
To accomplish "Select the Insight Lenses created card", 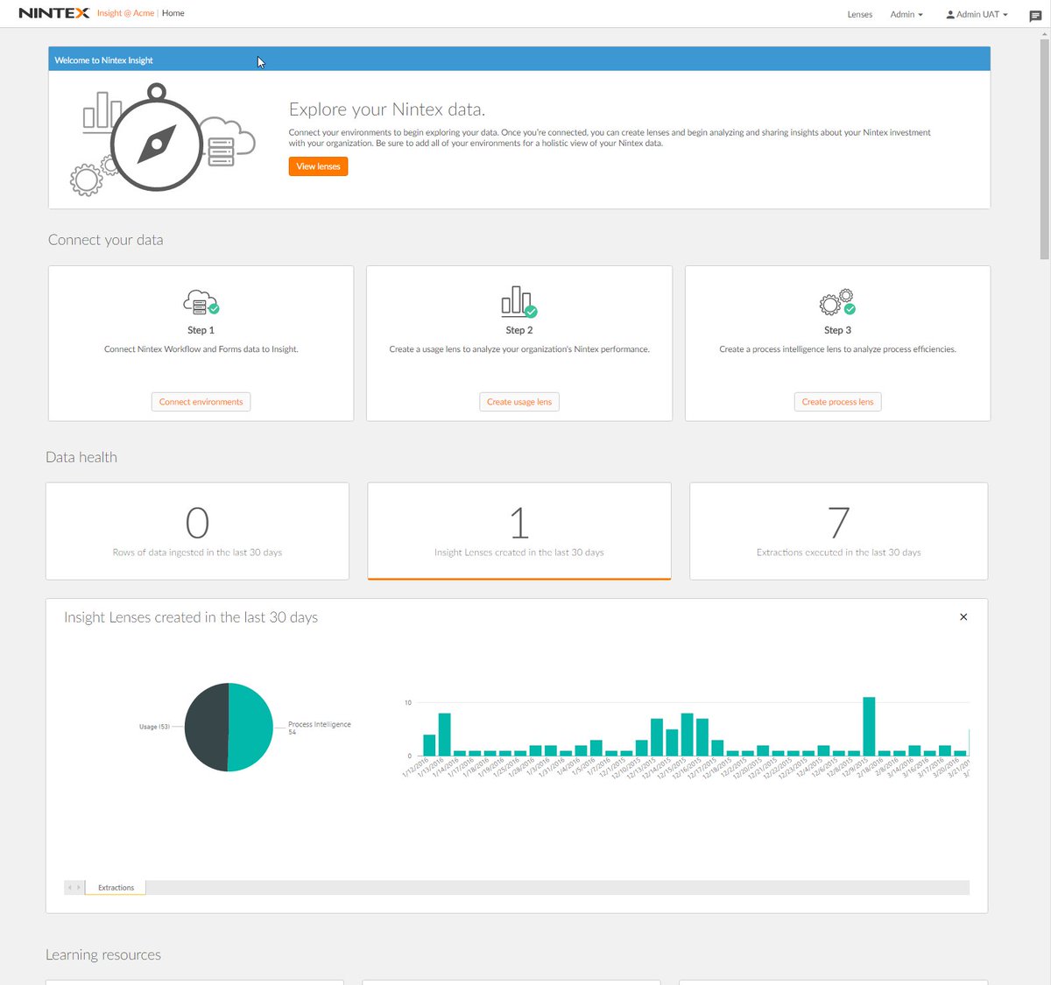I will click(519, 531).
